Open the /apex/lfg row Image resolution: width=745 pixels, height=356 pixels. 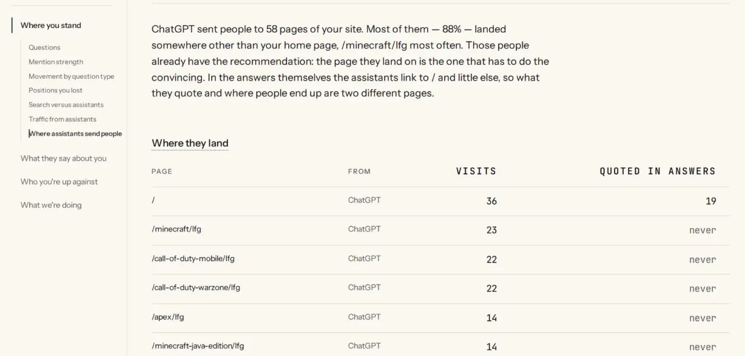pyautogui.click(x=440, y=318)
